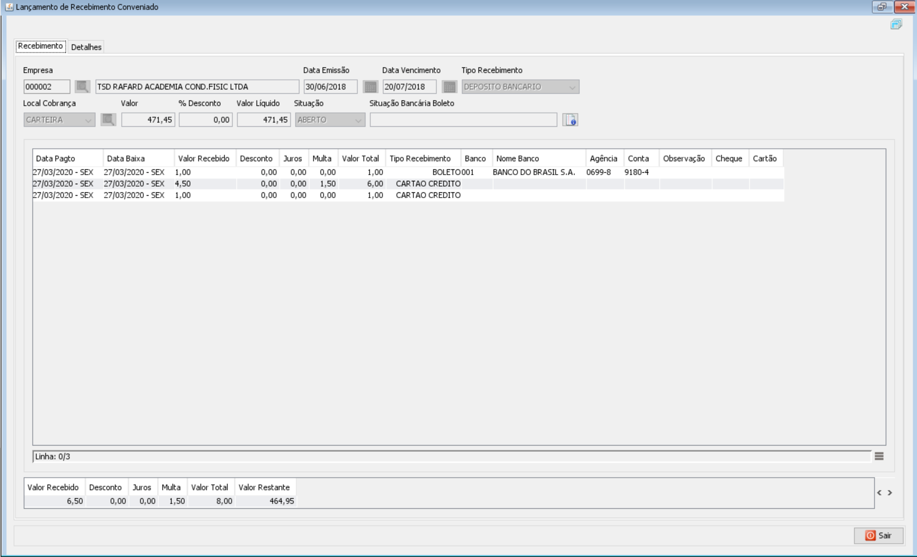Click the right arrow beside the totals panel
917x557 pixels.
[x=890, y=492]
